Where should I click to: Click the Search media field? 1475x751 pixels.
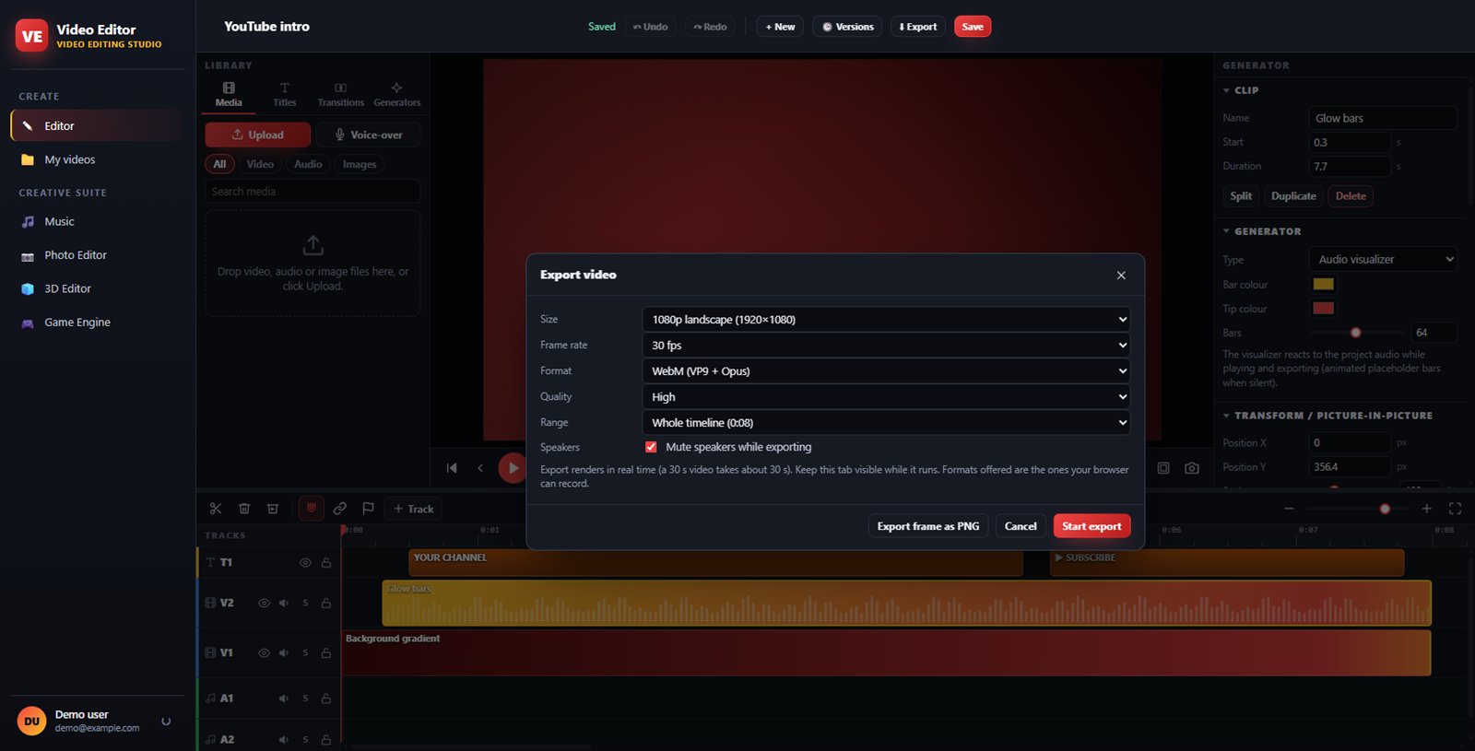[313, 192]
